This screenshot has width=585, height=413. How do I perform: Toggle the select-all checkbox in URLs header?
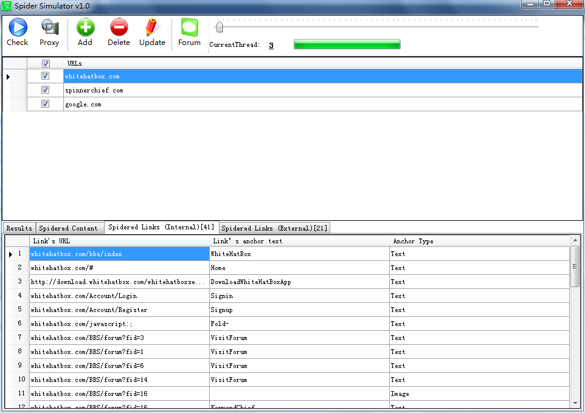pos(45,63)
